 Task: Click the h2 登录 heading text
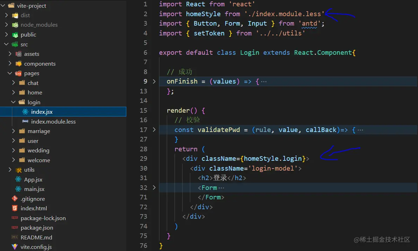[x=220, y=178]
